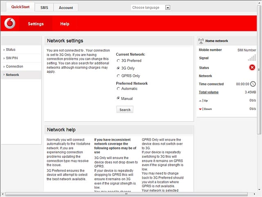The width and height of the screenshot is (262, 197).
Task: Click the 00:00:00 time connected value
Action: click(242, 84)
